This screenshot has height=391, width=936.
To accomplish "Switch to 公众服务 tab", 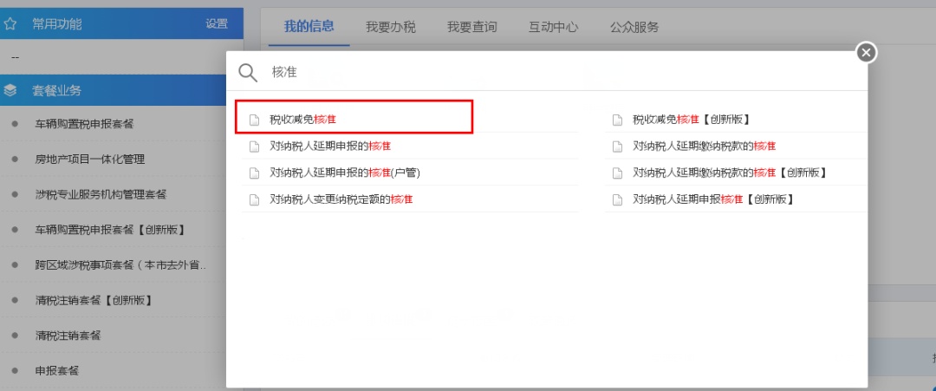I will pos(634,27).
